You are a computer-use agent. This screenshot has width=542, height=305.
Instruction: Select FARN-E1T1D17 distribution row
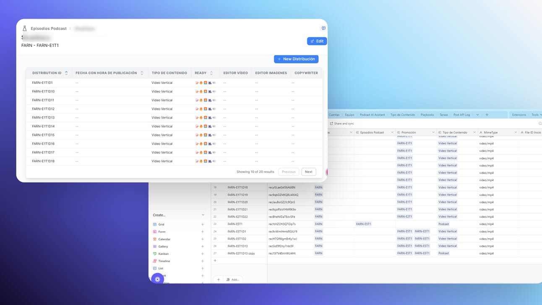[174, 152]
